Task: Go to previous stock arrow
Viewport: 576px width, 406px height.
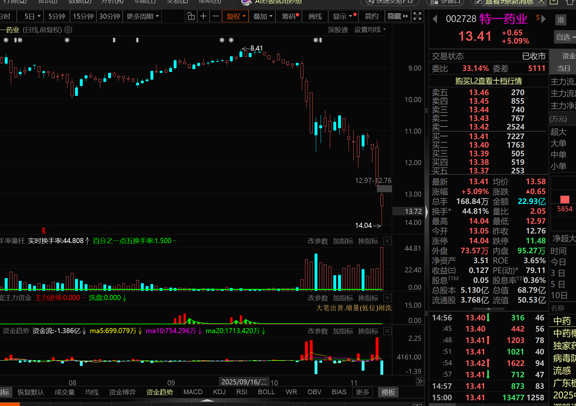Action: point(435,19)
